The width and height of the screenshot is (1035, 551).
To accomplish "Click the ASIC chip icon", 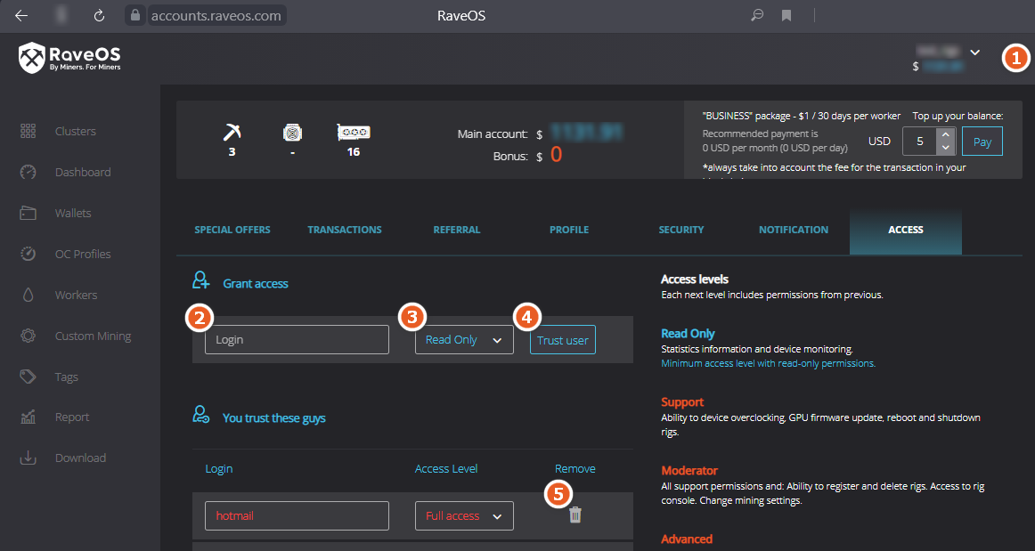I will pyautogui.click(x=292, y=133).
